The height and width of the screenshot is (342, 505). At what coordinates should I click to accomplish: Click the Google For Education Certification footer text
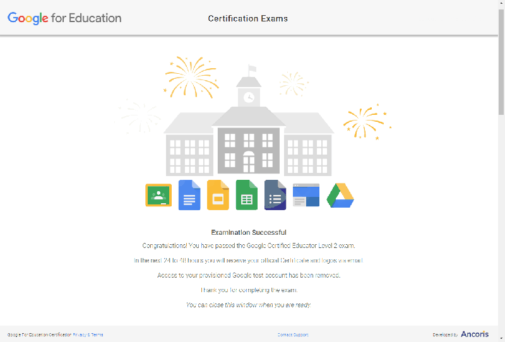tap(39, 334)
